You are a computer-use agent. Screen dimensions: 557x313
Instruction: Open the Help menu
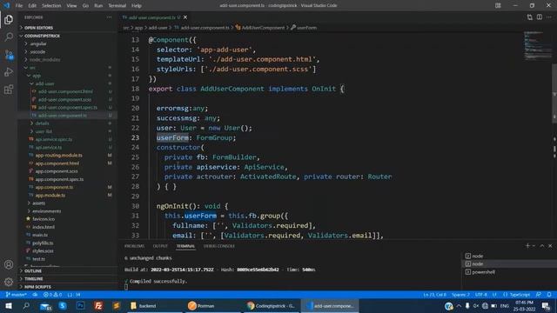[137, 5]
